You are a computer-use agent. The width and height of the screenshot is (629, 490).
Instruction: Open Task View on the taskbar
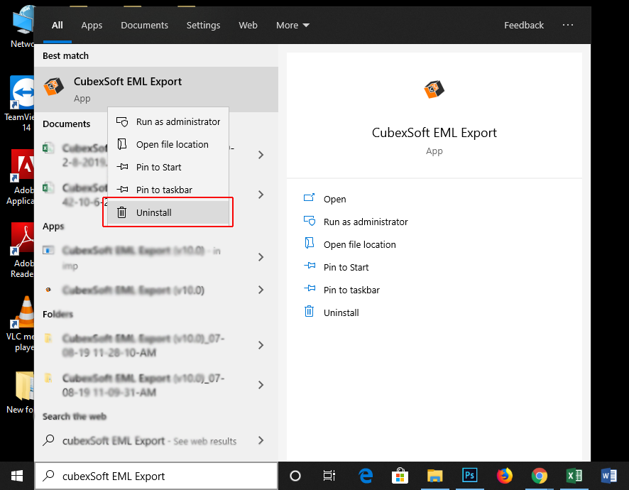(x=329, y=476)
